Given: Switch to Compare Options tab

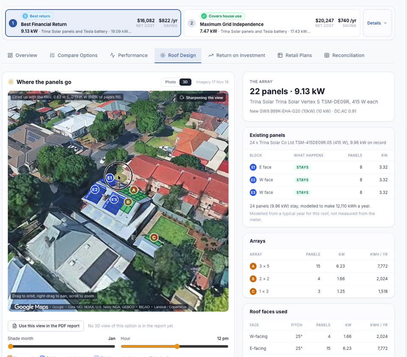Looking at the screenshot, I should (74, 55).
